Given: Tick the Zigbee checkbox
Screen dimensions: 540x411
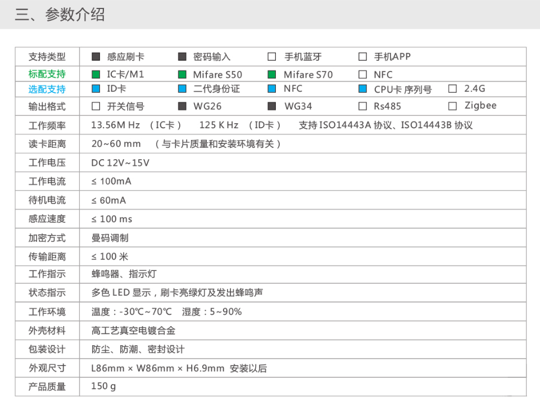Looking at the screenshot, I should click(x=453, y=106).
